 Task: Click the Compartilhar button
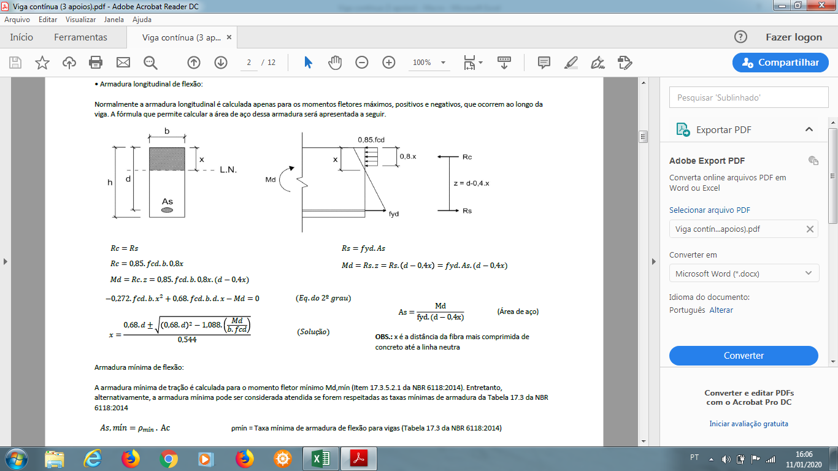click(x=780, y=63)
